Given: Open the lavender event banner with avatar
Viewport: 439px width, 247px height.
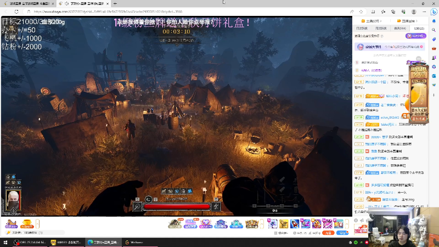Looking at the screenshot, I should [x=390, y=47].
